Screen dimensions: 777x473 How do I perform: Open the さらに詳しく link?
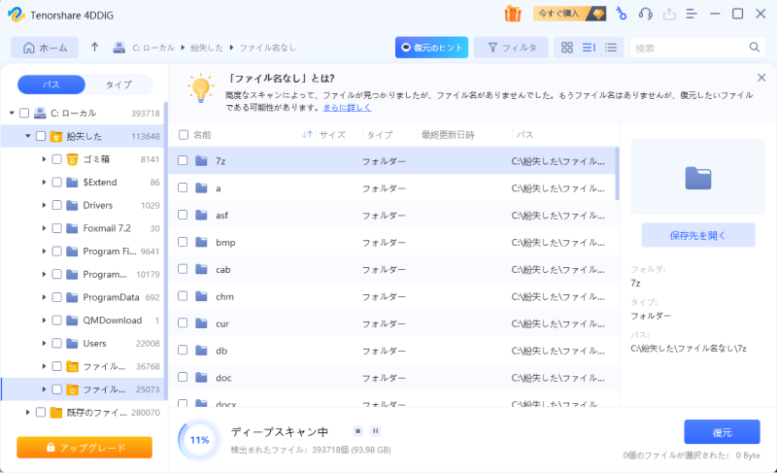[347, 108]
